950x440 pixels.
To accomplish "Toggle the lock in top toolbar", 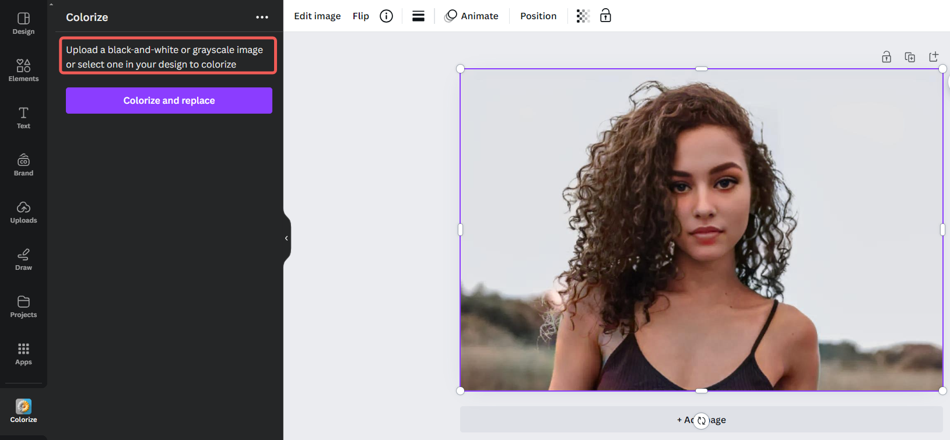I will coord(605,16).
